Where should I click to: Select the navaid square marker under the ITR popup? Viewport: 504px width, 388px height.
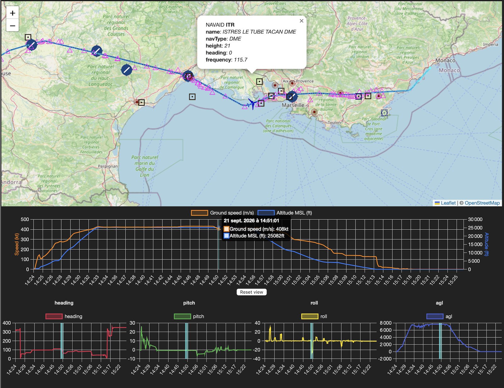tap(259, 82)
